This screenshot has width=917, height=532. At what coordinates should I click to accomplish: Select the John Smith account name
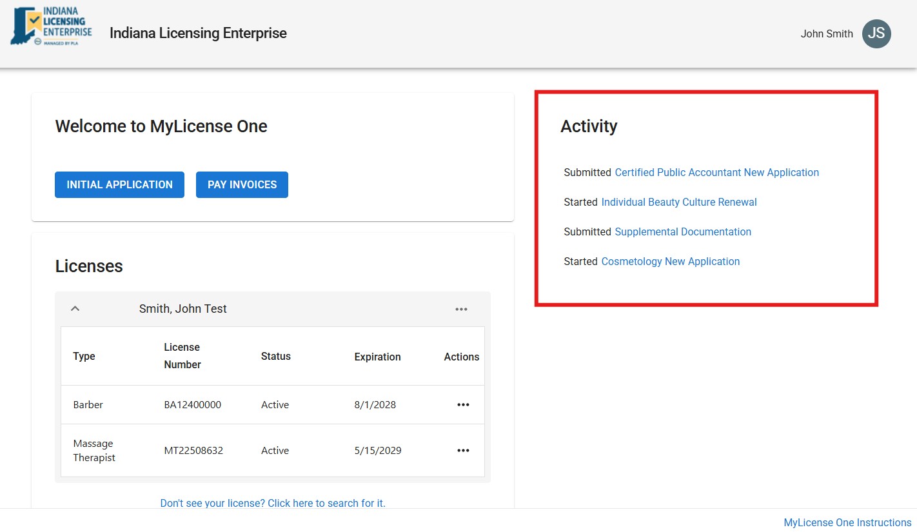coord(827,34)
